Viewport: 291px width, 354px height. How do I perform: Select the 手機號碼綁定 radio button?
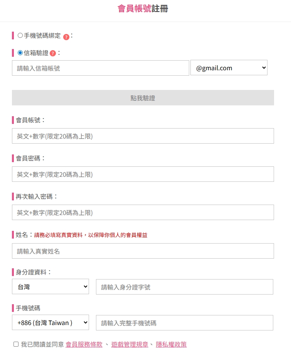(20, 36)
